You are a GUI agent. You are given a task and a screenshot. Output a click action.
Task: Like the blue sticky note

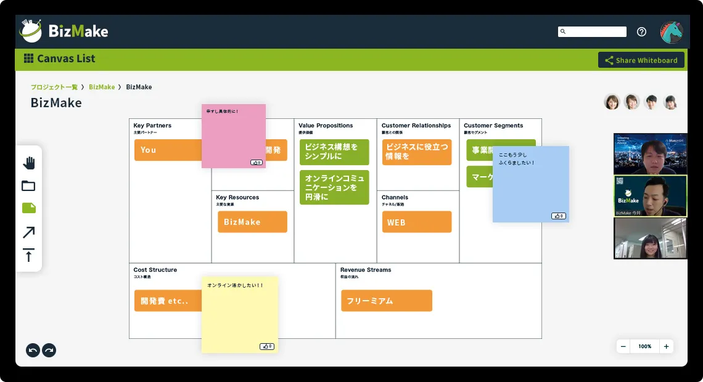pos(558,216)
